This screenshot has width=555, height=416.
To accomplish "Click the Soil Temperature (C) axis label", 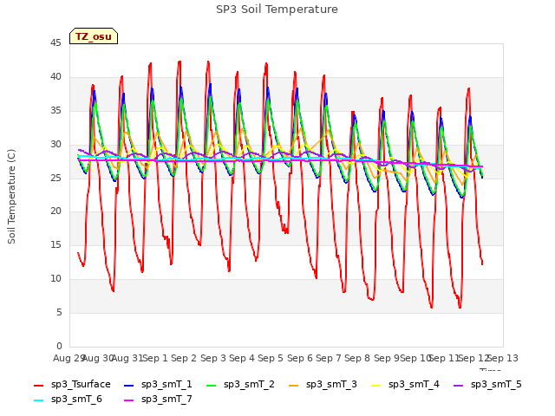I will pyautogui.click(x=11, y=197).
